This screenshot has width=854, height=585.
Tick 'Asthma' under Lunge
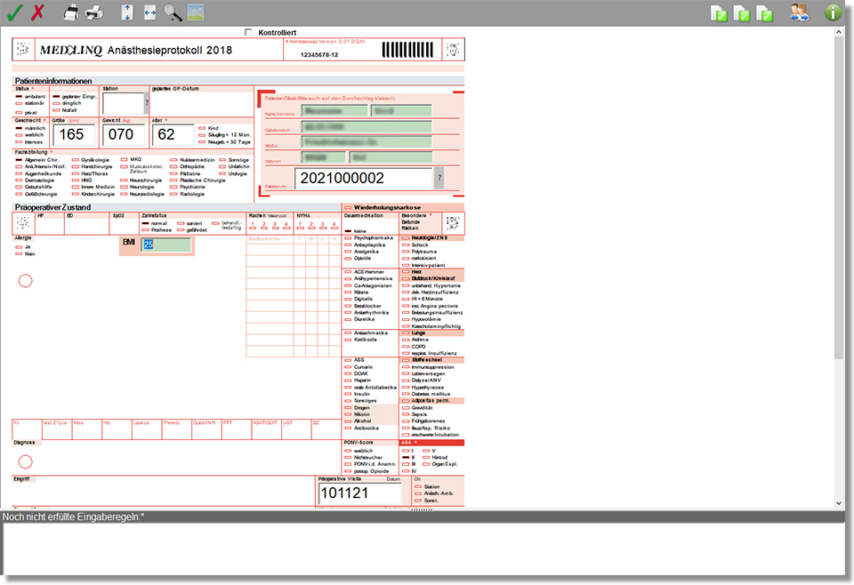click(x=406, y=340)
